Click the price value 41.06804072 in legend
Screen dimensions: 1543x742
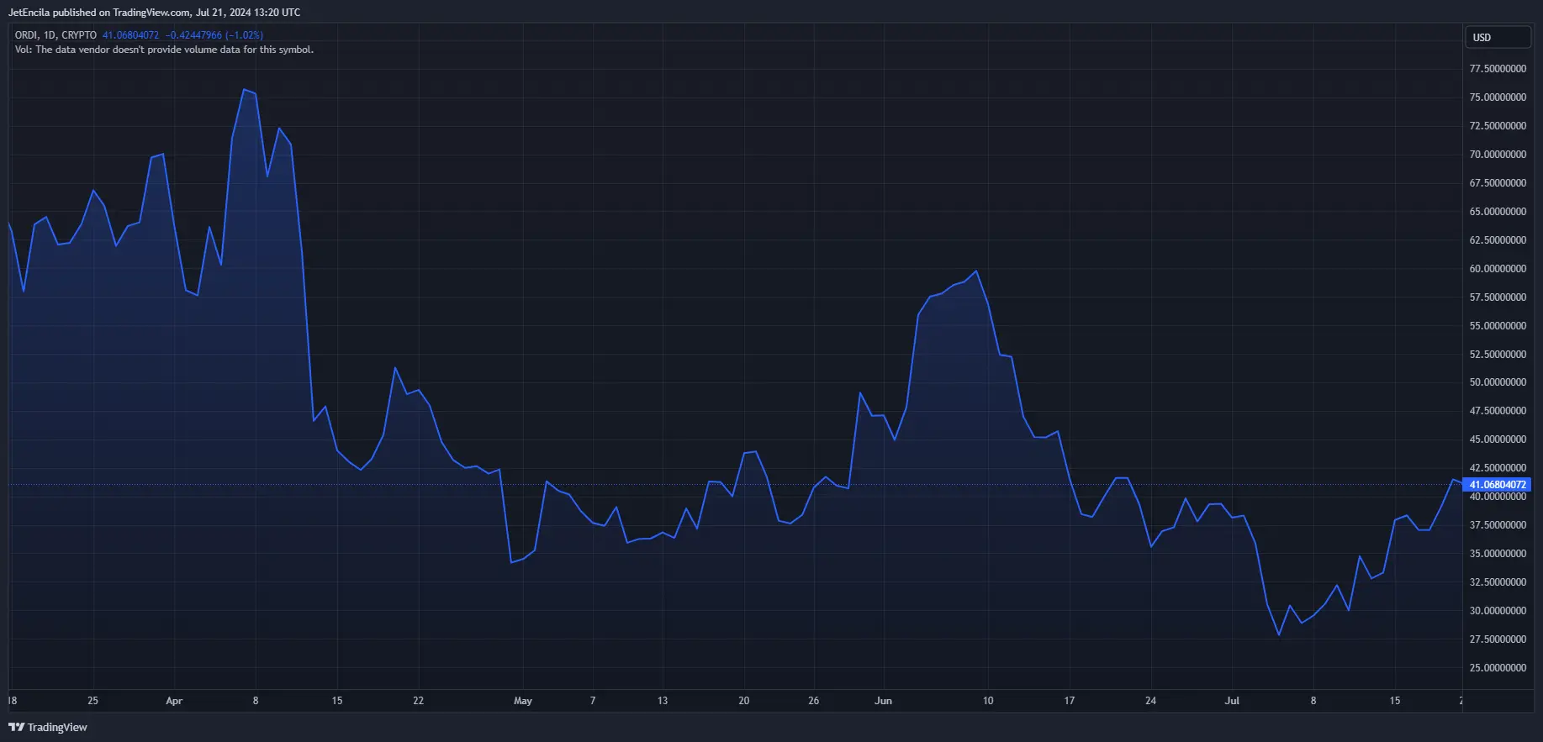tap(130, 35)
